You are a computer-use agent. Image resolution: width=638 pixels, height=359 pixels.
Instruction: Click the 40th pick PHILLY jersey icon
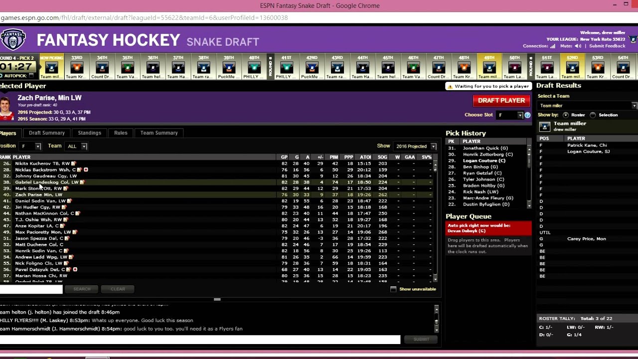click(254, 67)
